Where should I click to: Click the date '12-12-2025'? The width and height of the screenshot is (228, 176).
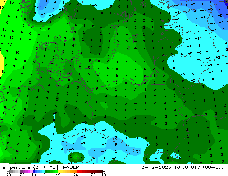click(155, 167)
